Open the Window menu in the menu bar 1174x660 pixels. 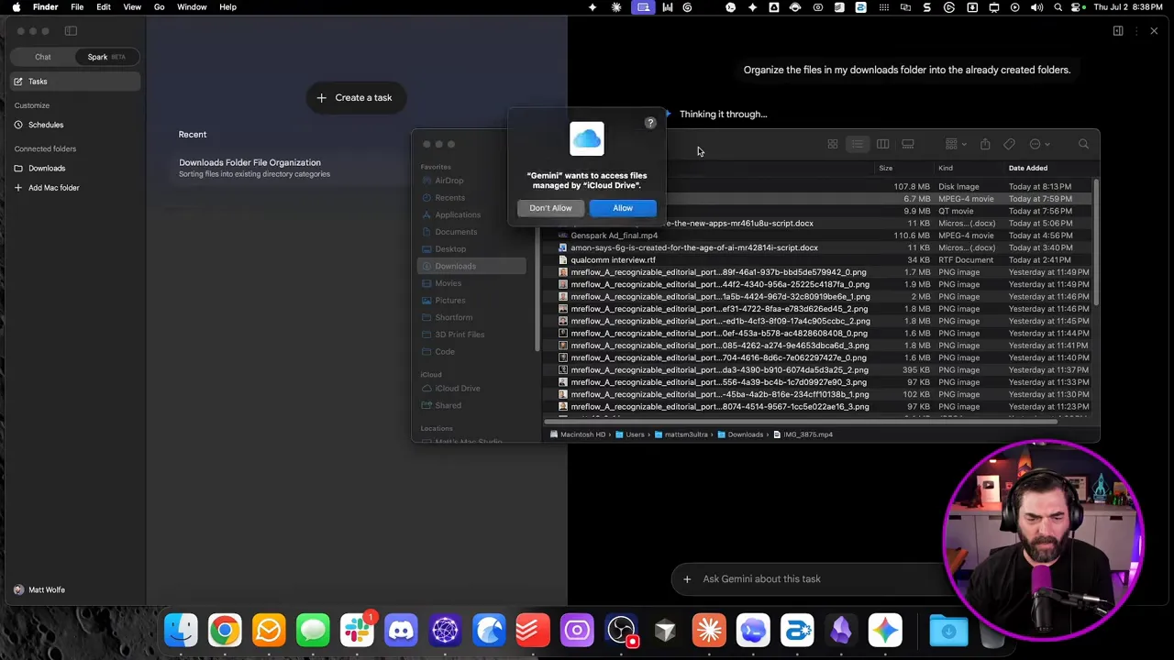[192, 7]
